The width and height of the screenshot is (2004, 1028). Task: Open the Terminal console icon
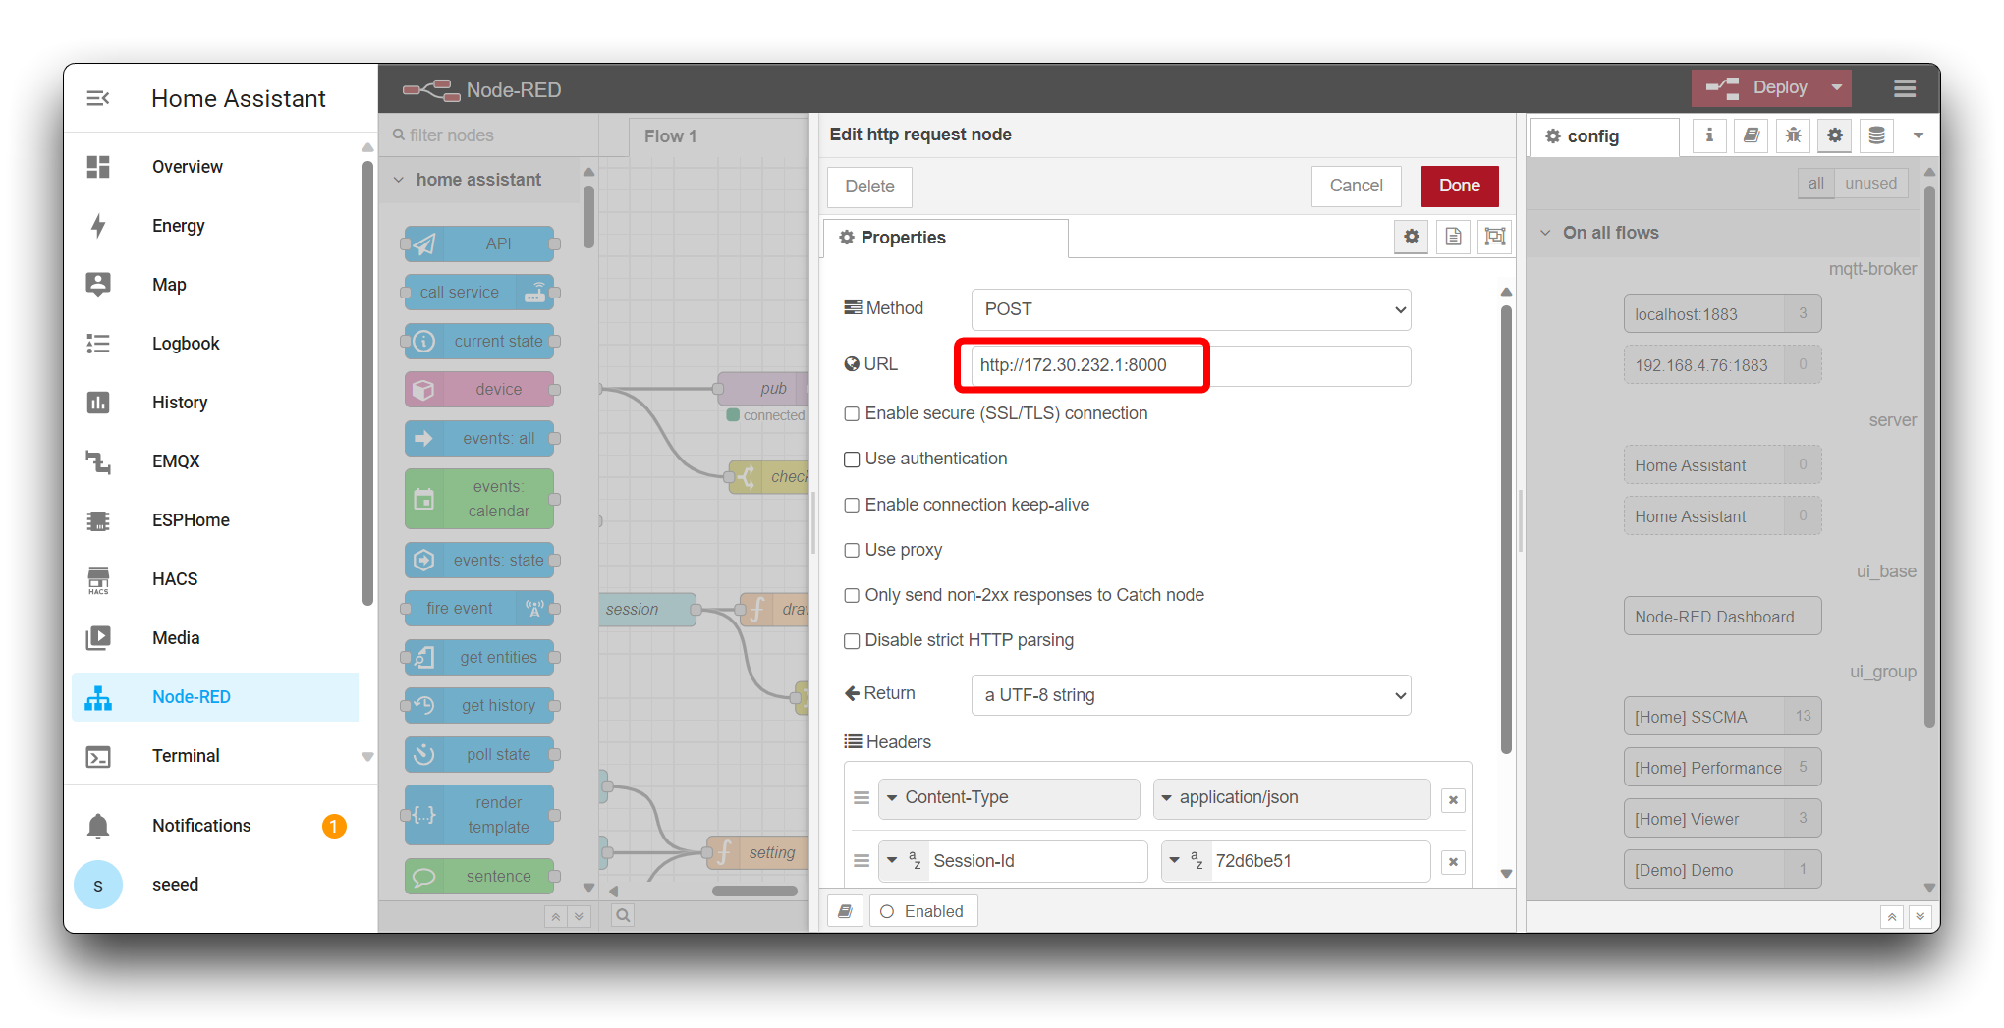coord(98,756)
